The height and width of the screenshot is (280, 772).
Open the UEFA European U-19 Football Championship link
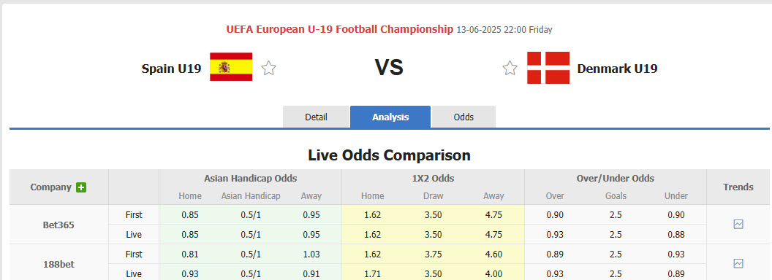click(340, 29)
